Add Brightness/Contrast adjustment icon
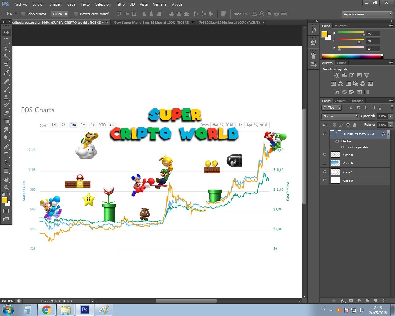The height and width of the screenshot is (316, 395). click(337, 75)
